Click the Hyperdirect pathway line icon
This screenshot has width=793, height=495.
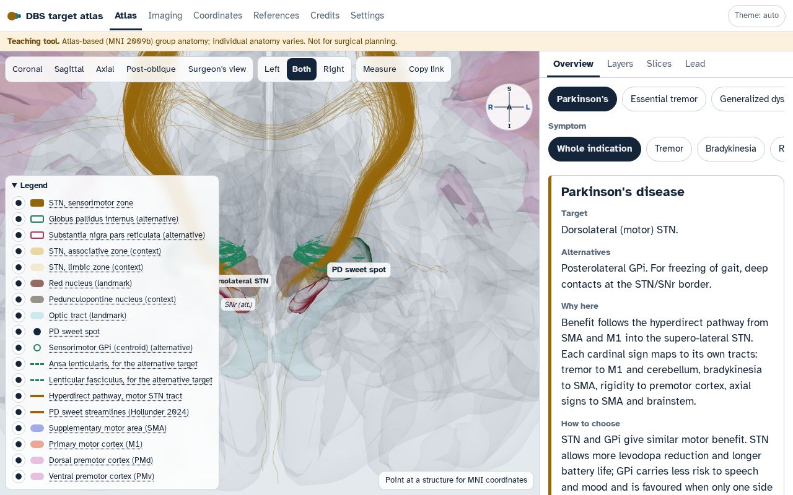tap(37, 396)
